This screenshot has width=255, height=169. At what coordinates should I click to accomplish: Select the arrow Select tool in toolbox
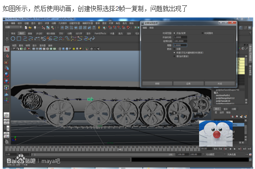coord(7,49)
